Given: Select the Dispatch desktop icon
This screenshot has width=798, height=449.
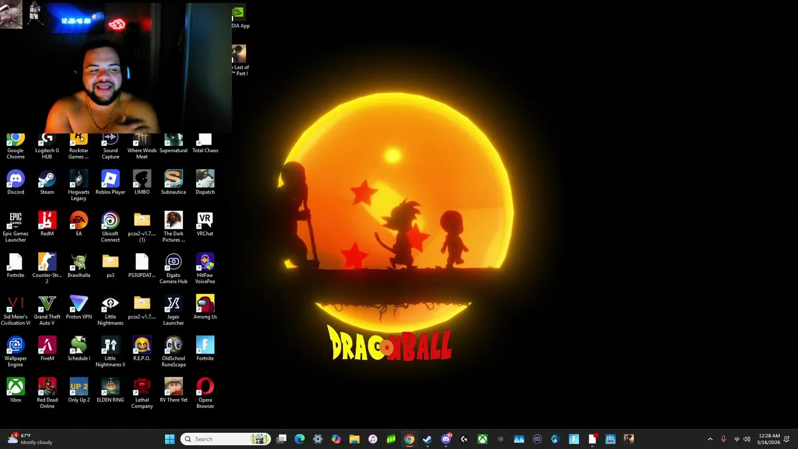Looking at the screenshot, I should [205, 182].
